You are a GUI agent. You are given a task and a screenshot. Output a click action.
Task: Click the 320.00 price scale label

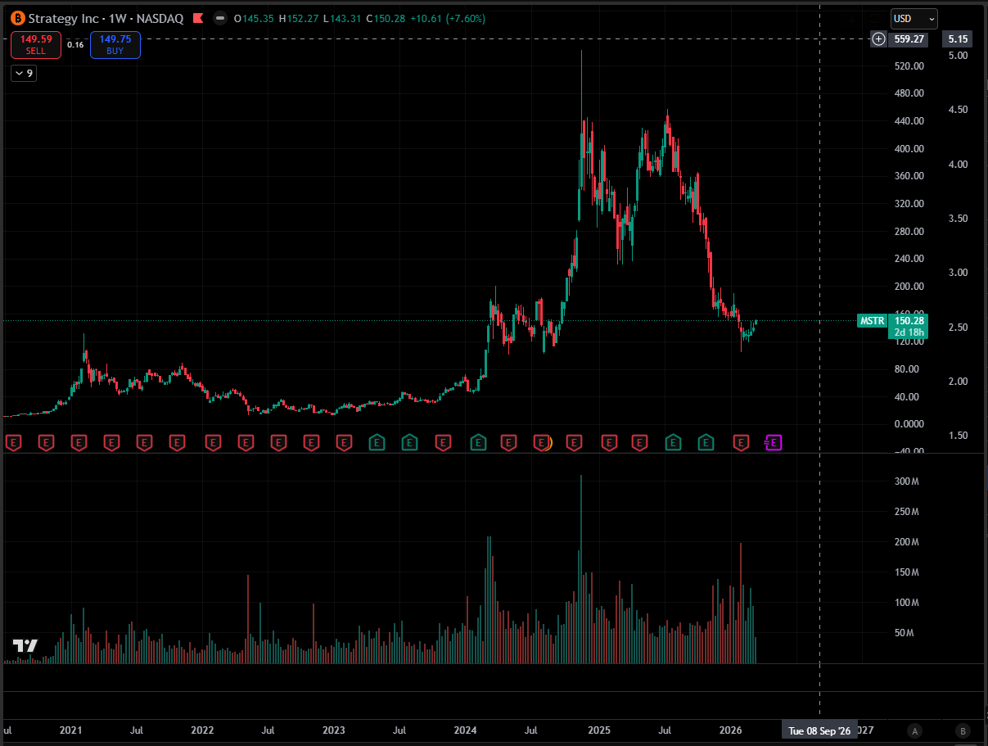[910, 204]
